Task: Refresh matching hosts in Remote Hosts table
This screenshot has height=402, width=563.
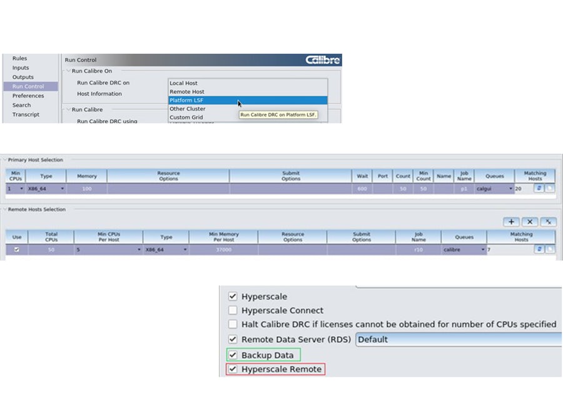Action: (539, 249)
